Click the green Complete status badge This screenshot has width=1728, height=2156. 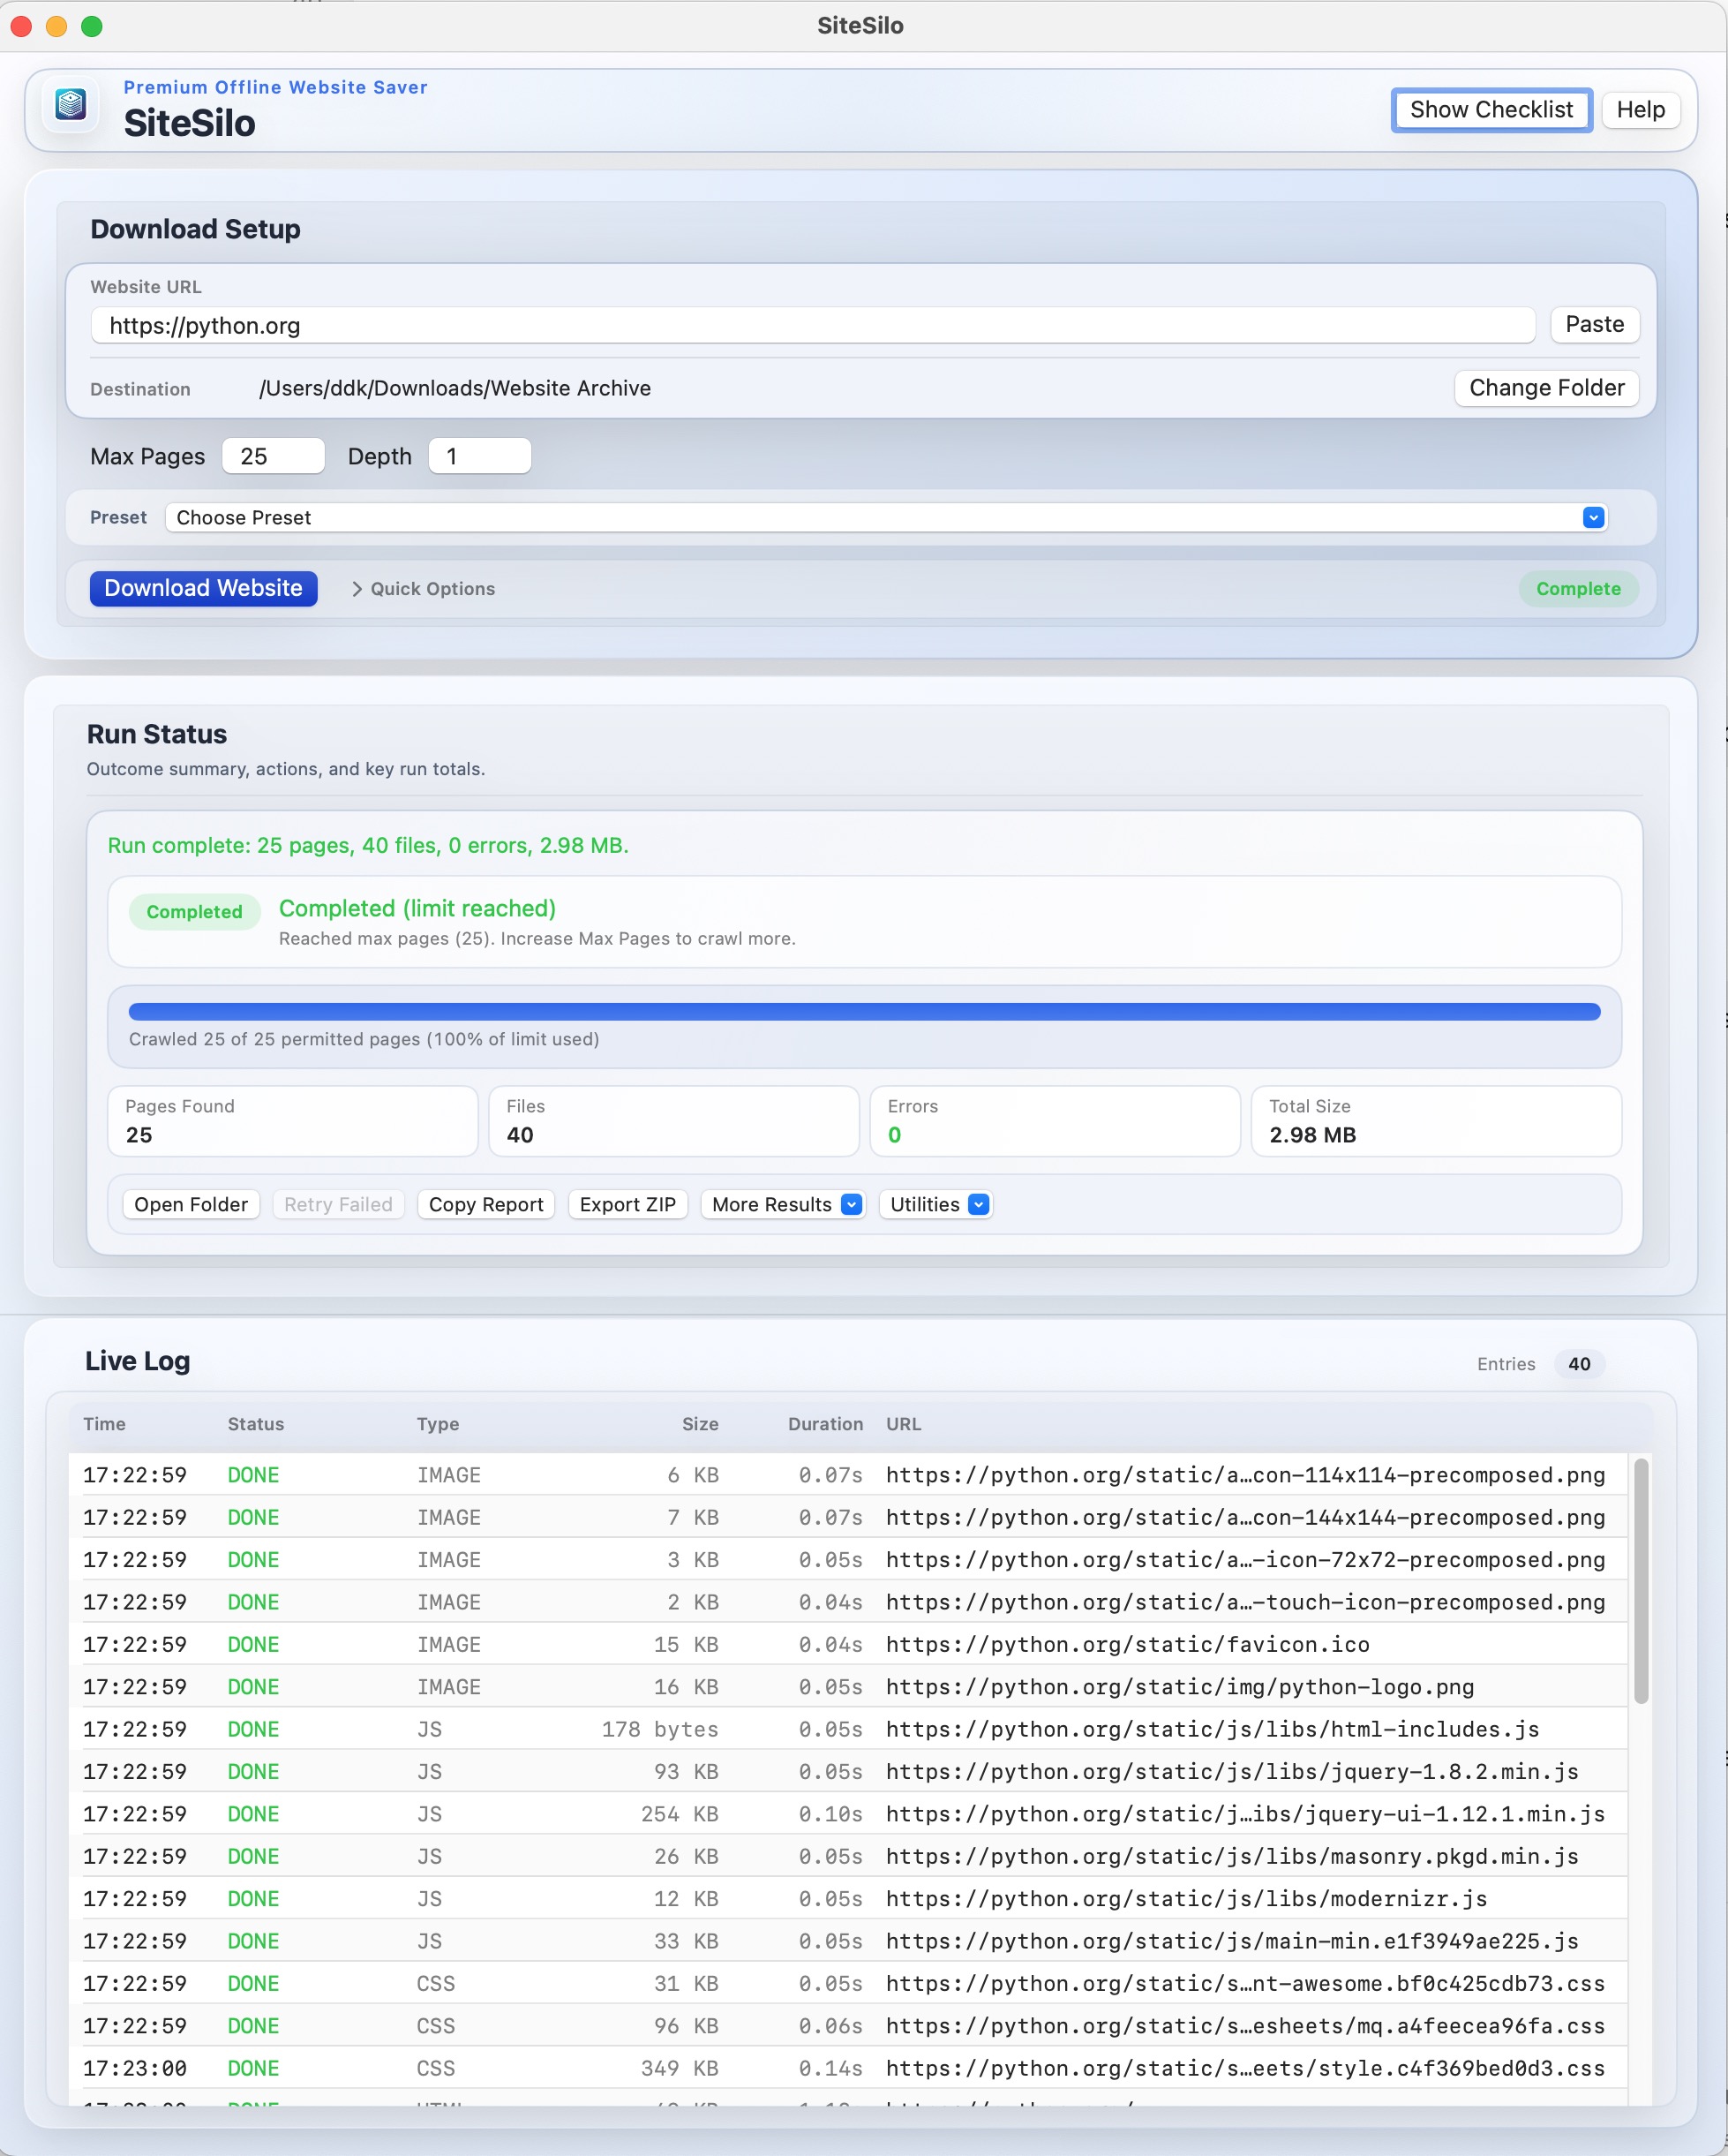point(1578,589)
